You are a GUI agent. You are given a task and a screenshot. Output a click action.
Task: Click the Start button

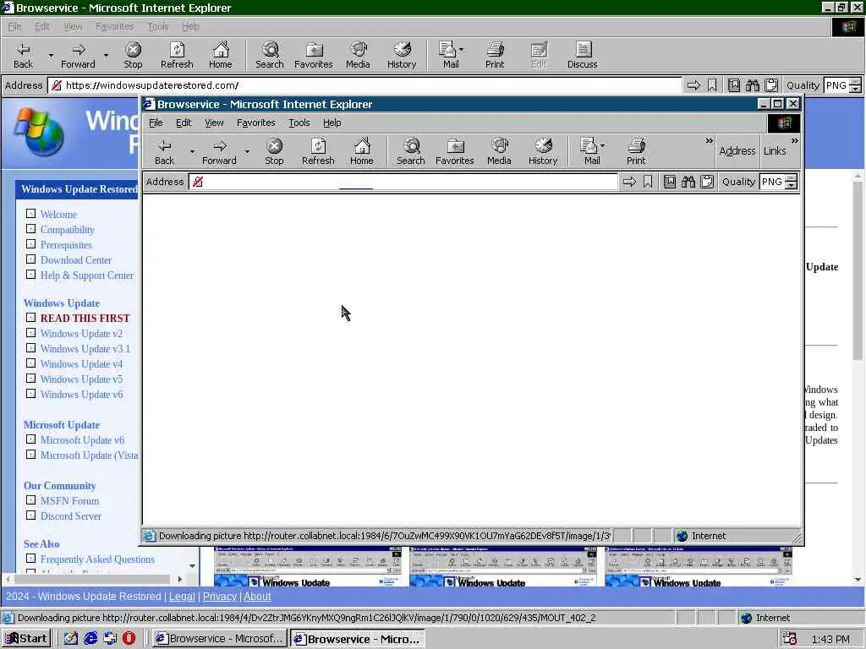[x=26, y=638]
